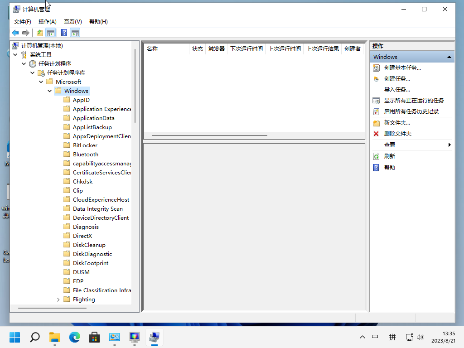Click 删除文件夹 action text

pos(398,134)
